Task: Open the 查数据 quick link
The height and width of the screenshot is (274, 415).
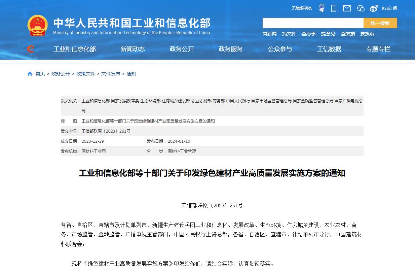Action: click(347, 34)
